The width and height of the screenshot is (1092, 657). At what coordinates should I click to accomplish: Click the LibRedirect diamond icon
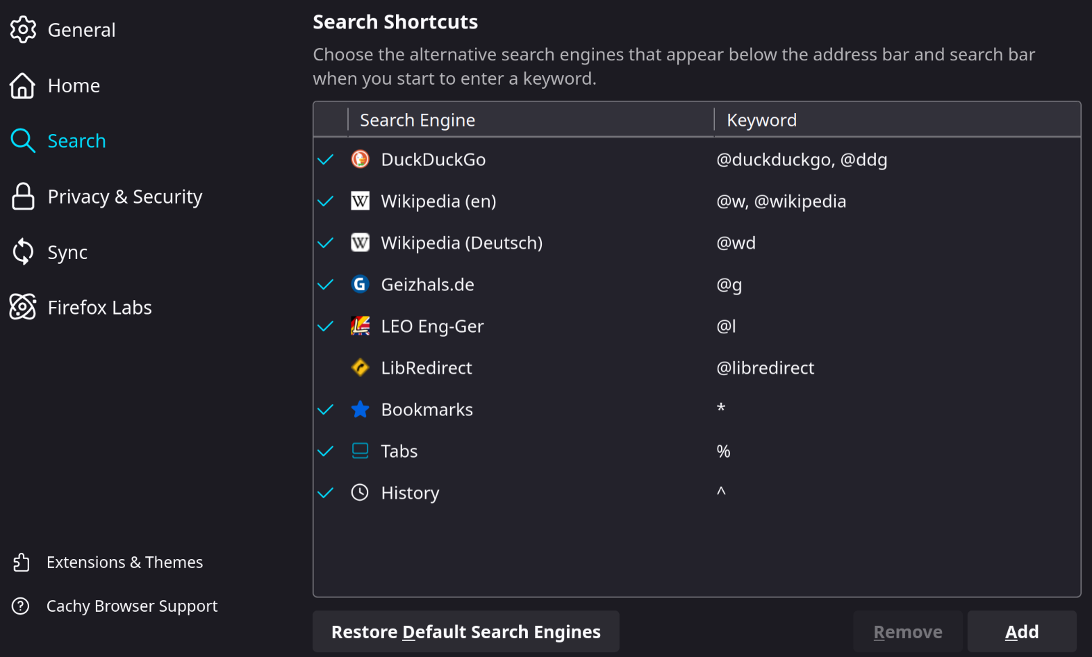tap(360, 367)
